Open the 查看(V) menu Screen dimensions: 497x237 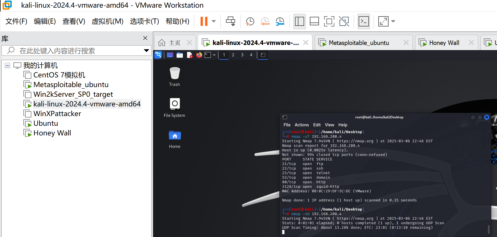pyautogui.click(x=74, y=21)
